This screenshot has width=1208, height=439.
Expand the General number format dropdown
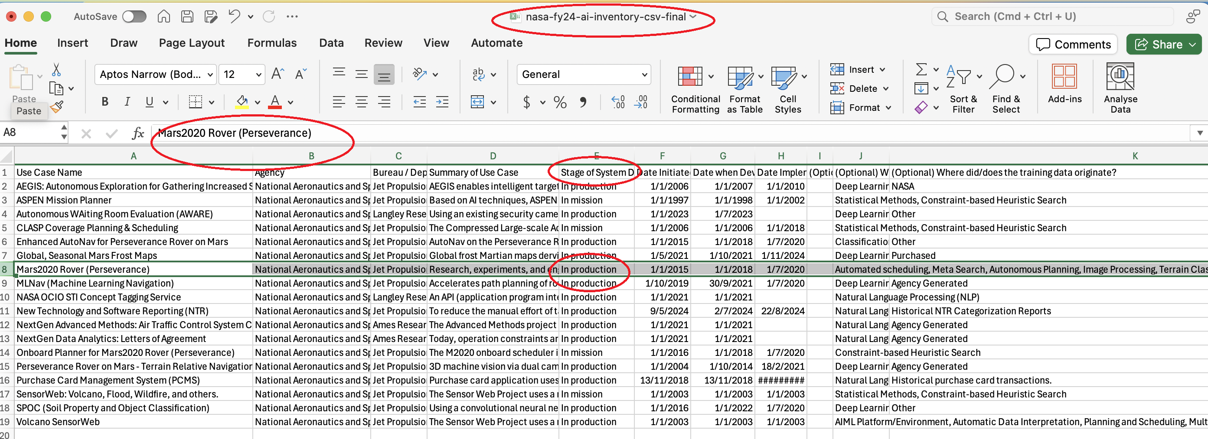[x=644, y=74]
